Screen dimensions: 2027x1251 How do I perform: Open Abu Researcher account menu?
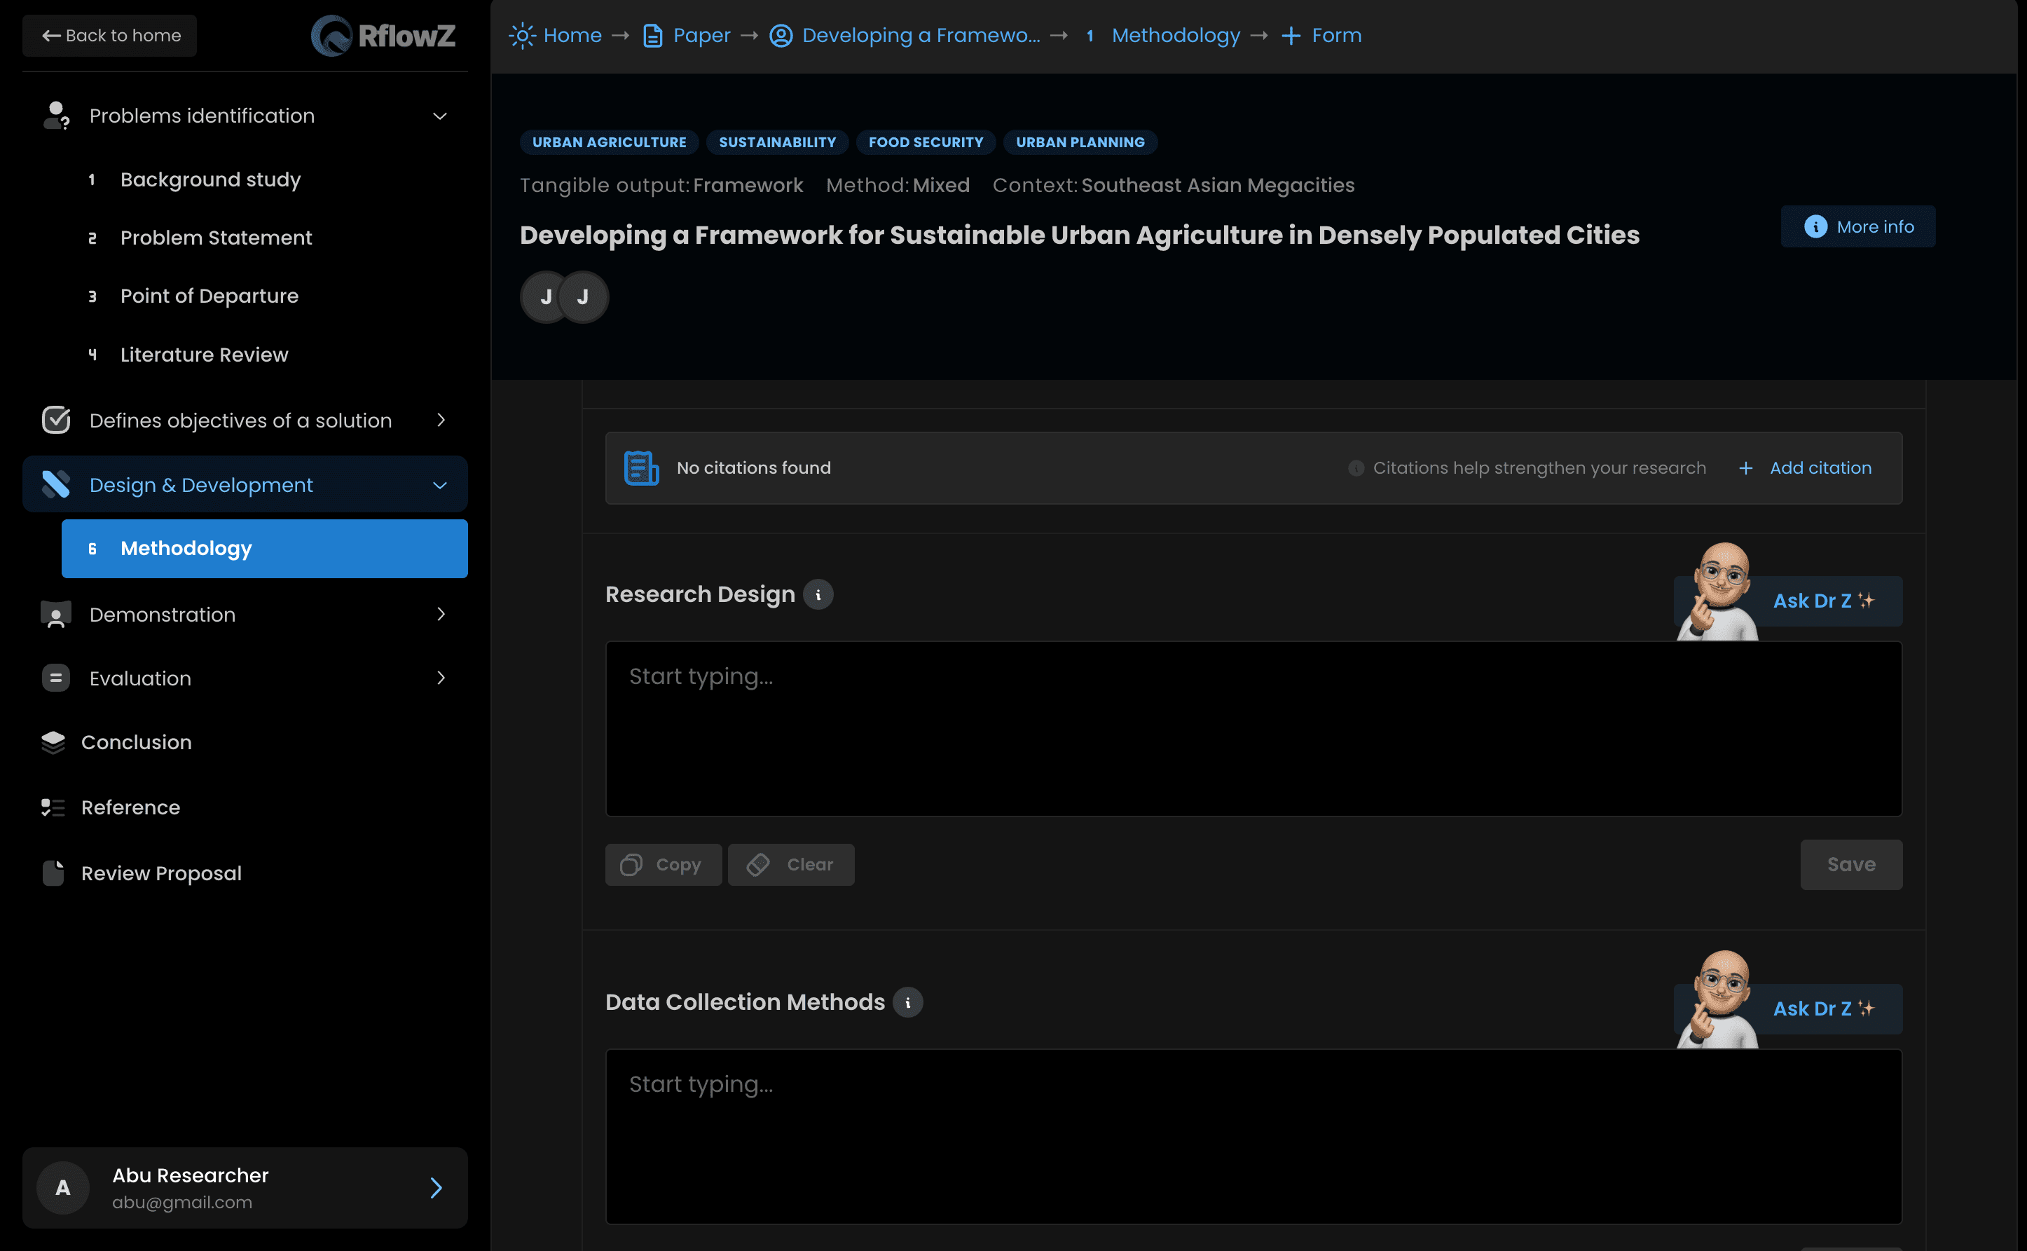(245, 1187)
